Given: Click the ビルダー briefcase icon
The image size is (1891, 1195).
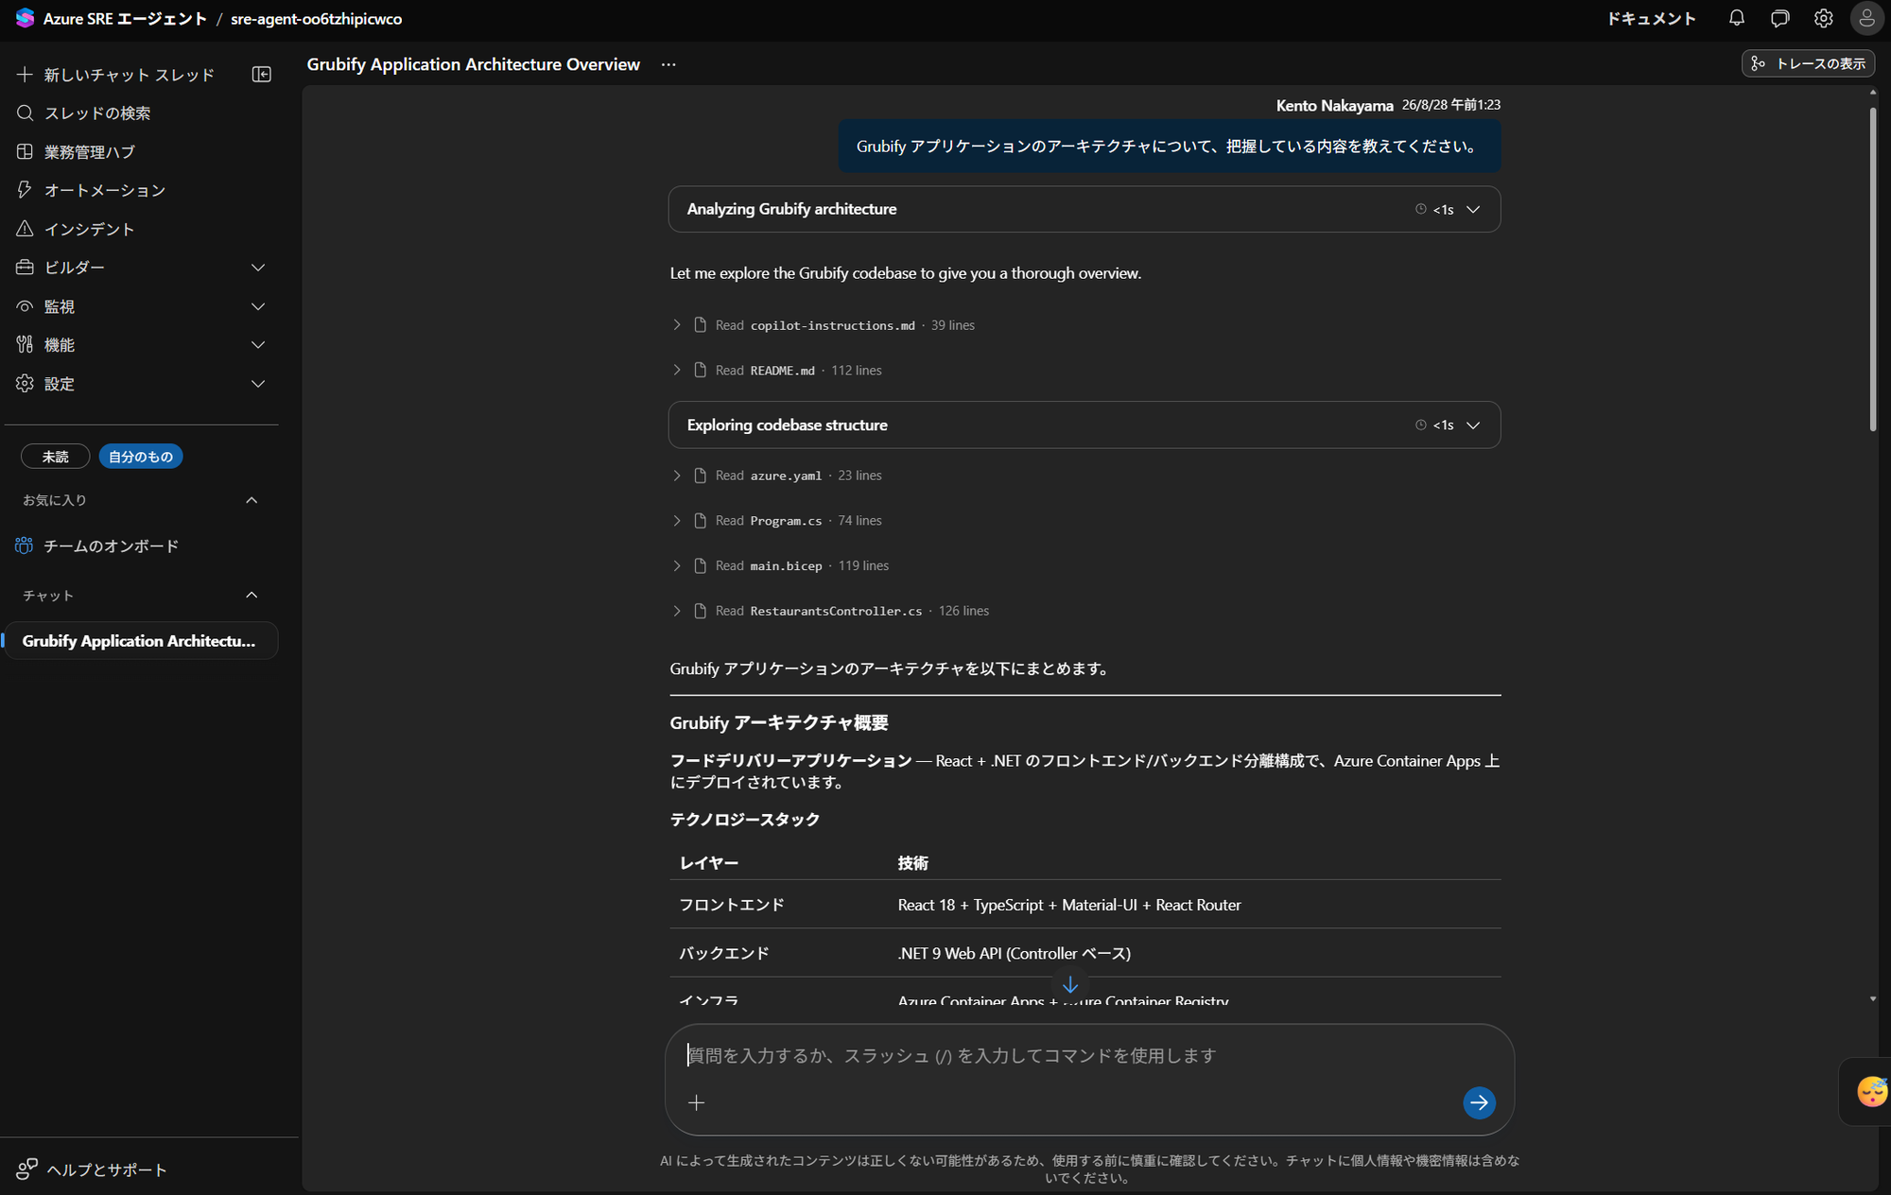Looking at the screenshot, I should (25, 268).
